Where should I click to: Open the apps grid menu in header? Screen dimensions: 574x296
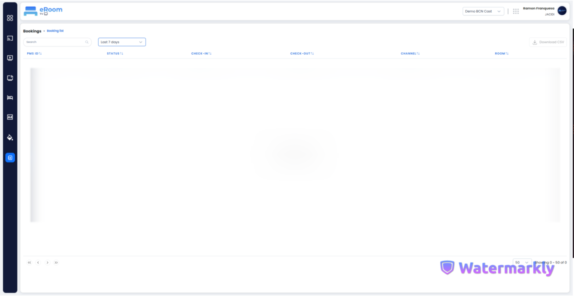pos(516,11)
